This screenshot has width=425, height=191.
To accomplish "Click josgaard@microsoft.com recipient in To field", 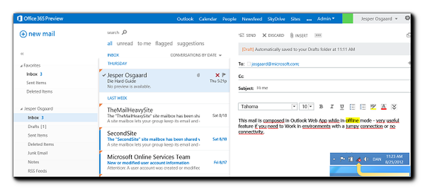I will pos(275,64).
